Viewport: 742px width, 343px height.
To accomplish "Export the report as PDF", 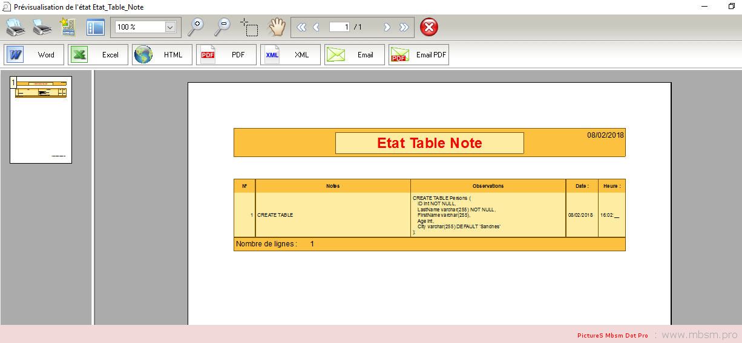I will tap(226, 55).
